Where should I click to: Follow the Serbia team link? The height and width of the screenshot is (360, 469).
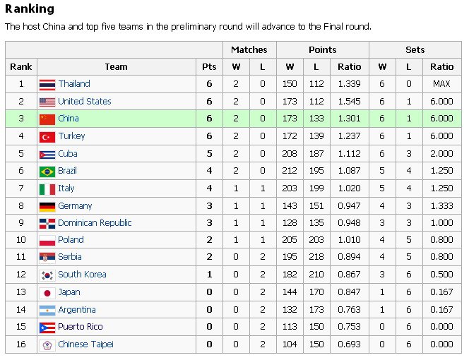point(70,257)
